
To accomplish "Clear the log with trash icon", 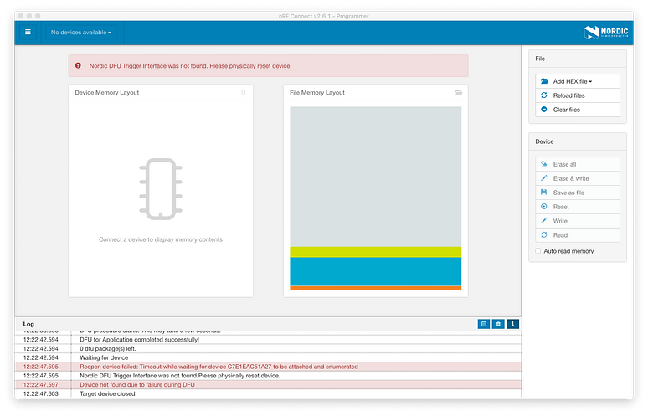I will click(498, 323).
